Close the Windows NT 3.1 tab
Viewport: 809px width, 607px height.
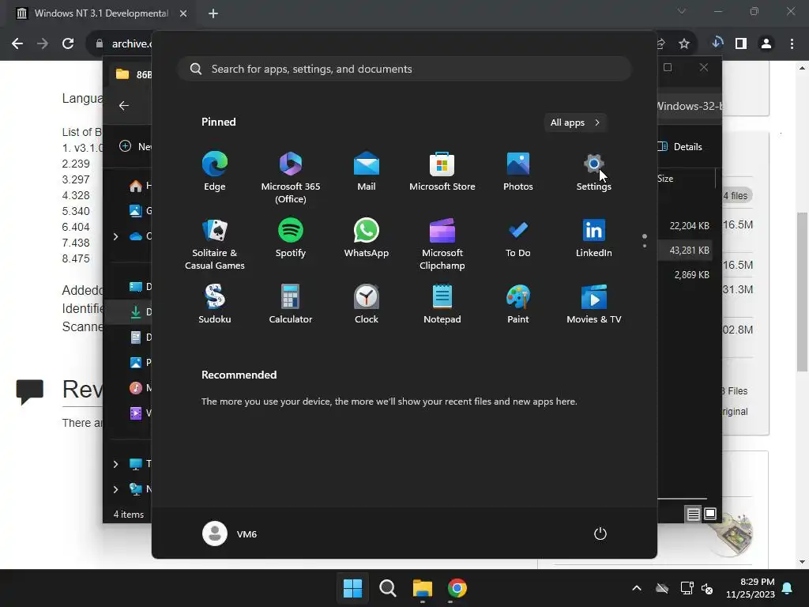click(x=183, y=13)
